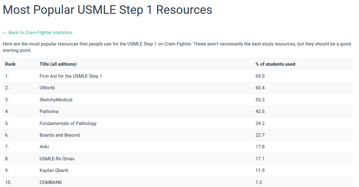The image size is (359, 187).
Task: Select rank 8. in the USMLE-Rx Qmax row
Action: pyautogui.click(x=7, y=159)
